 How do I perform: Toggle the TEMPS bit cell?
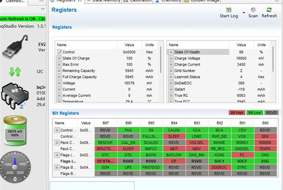[x=265, y=149]
